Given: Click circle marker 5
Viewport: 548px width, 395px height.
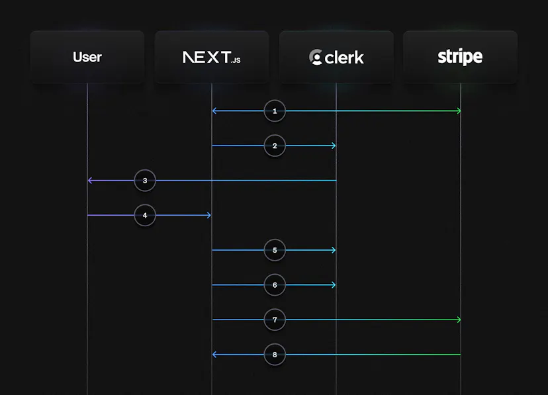Looking at the screenshot, I should (x=275, y=250).
